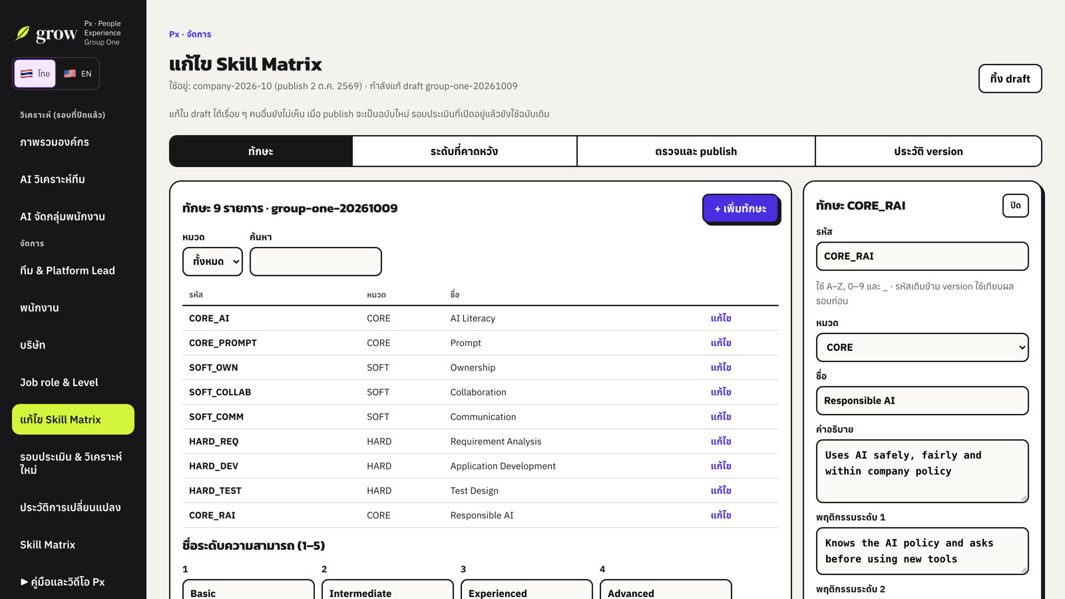Edit the HARD_DEV skill row
This screenshot has height=599, width=1065.
pos(721,466)
